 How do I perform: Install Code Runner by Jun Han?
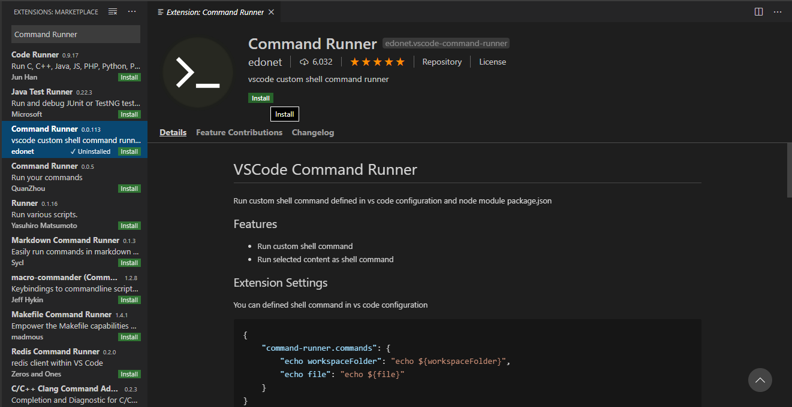[x=130, y=77]
